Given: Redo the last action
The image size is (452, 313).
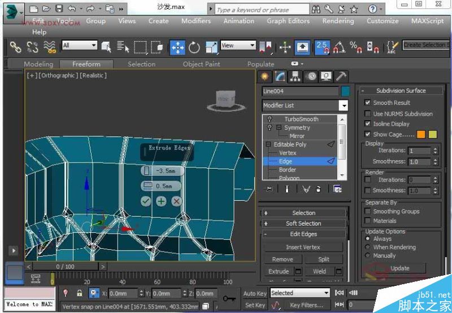Looking at the screenshot, I should tap(90, 9).
